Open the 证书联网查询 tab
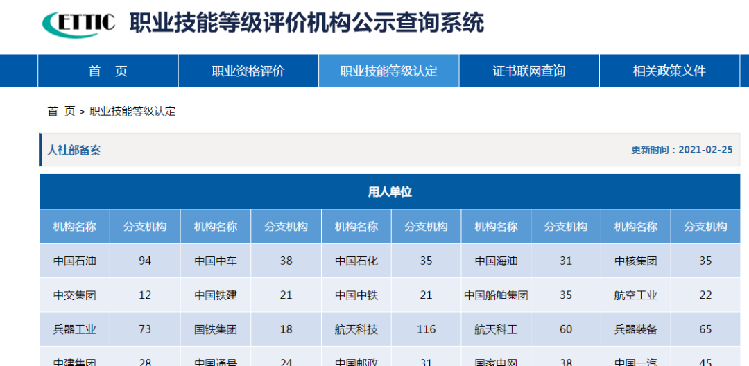The height and width of the screenshot is (366, 749). pos(529,71)
